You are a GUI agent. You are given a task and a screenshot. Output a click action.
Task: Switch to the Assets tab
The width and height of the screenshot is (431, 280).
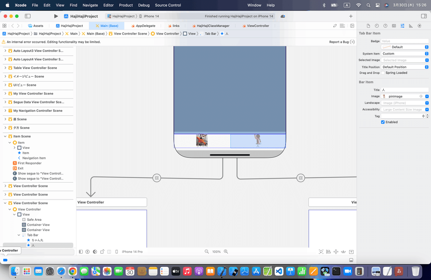36,26
